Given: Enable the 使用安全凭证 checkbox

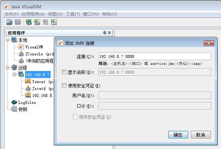Looking at the screenshot, I should coord(64,85).
